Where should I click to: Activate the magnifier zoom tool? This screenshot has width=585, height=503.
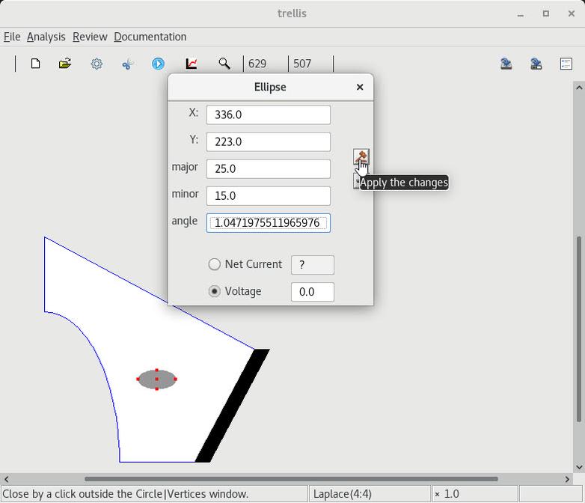click(x=224, y=64)
